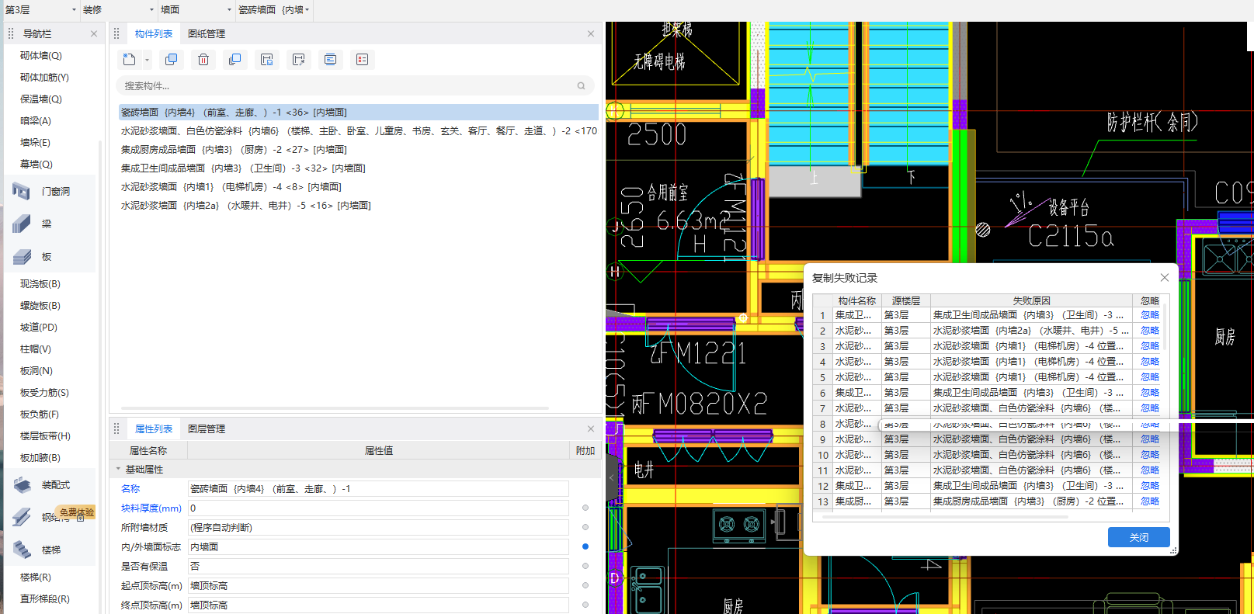Click the 板 category icon
The image size is (1254, 614).
coord(22,256)
